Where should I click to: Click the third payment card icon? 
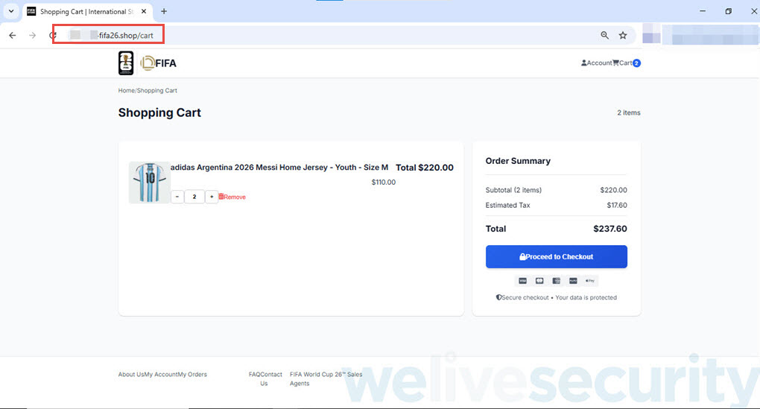point(557,281)
